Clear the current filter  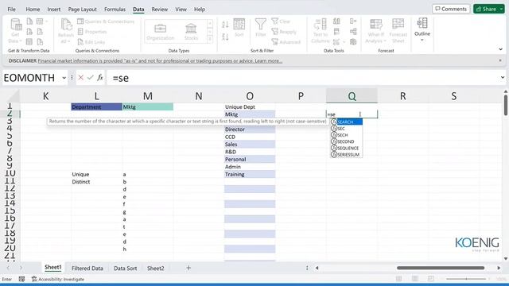[x=281, y=21]
